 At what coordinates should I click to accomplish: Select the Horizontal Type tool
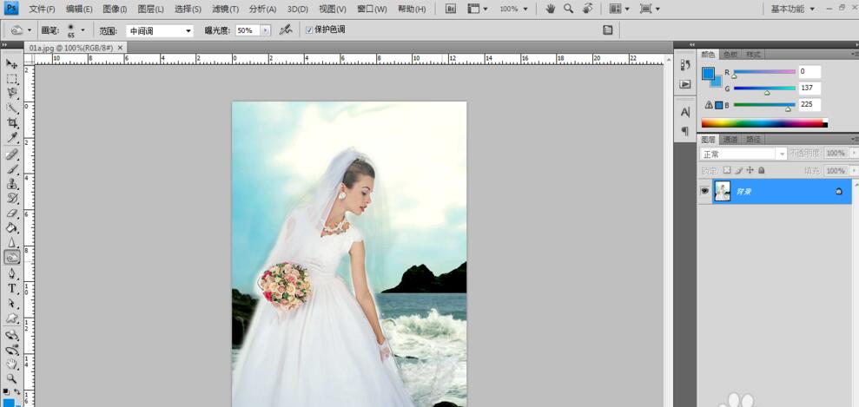12,288
